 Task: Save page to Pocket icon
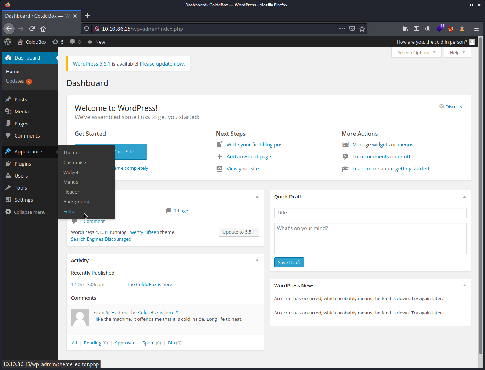point(352,29)
